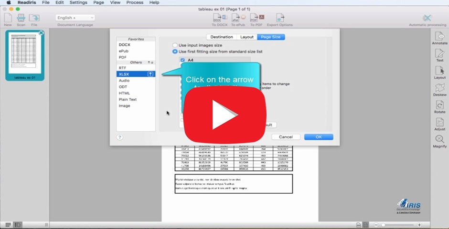The height and width of the screenshot is (229, 449).
Task: Click the up arrow on the XLSX row
Action: tap(150, 74)
